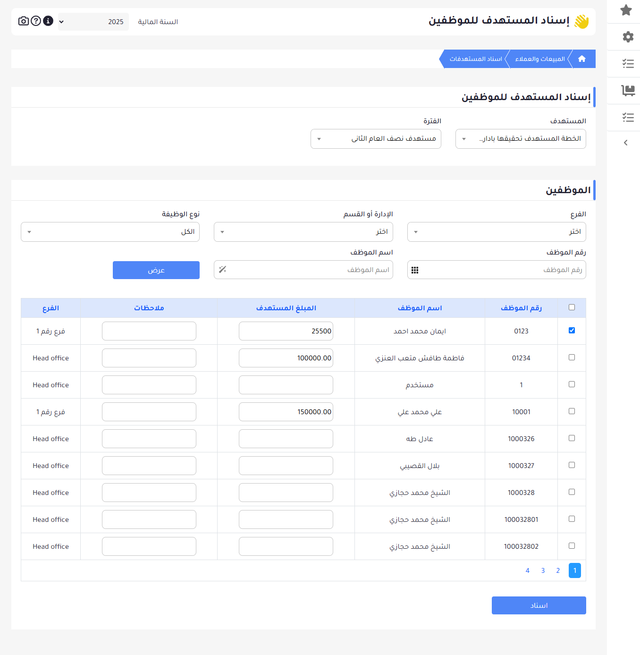Check the checkbox for employee 1000327
640x655 pixels.
(572, 465)
